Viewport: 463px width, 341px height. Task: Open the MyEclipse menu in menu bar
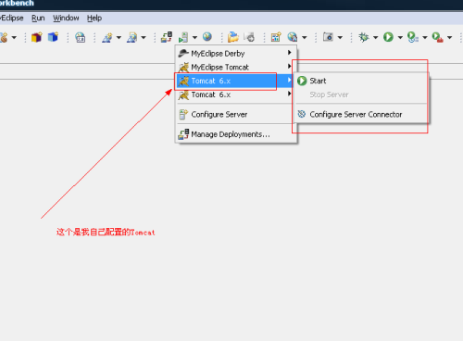click(x=12, y=18)
